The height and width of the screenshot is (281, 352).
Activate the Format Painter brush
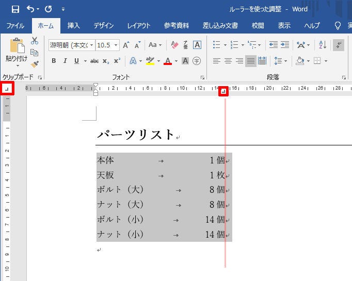[x=35, y=64]
